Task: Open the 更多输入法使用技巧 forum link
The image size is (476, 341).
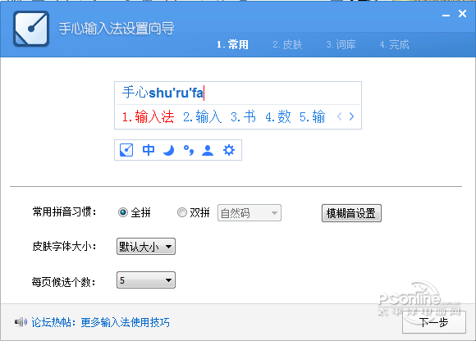Action: pos(125,322)
